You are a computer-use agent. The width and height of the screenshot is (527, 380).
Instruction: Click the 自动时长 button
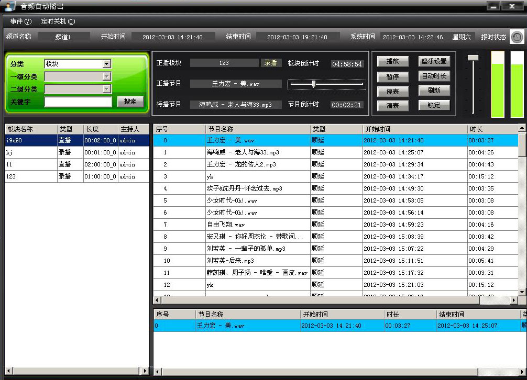[434, 76]
